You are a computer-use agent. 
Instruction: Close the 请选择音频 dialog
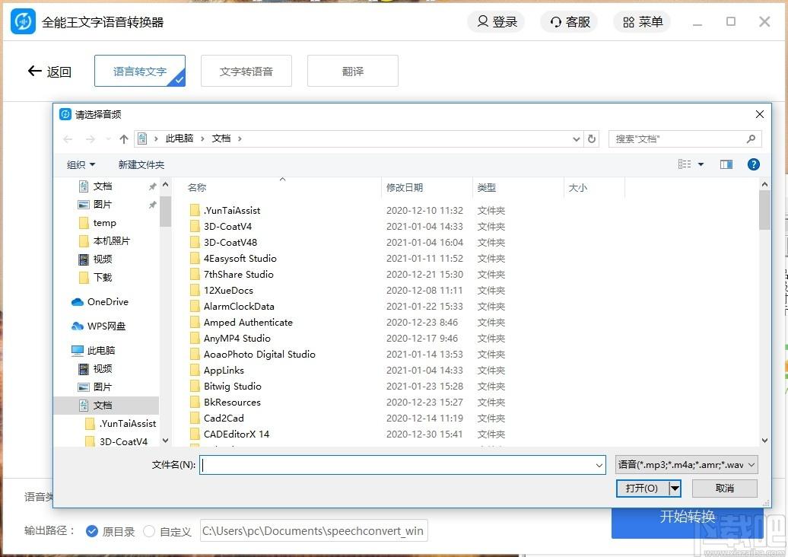coord(759,114)
